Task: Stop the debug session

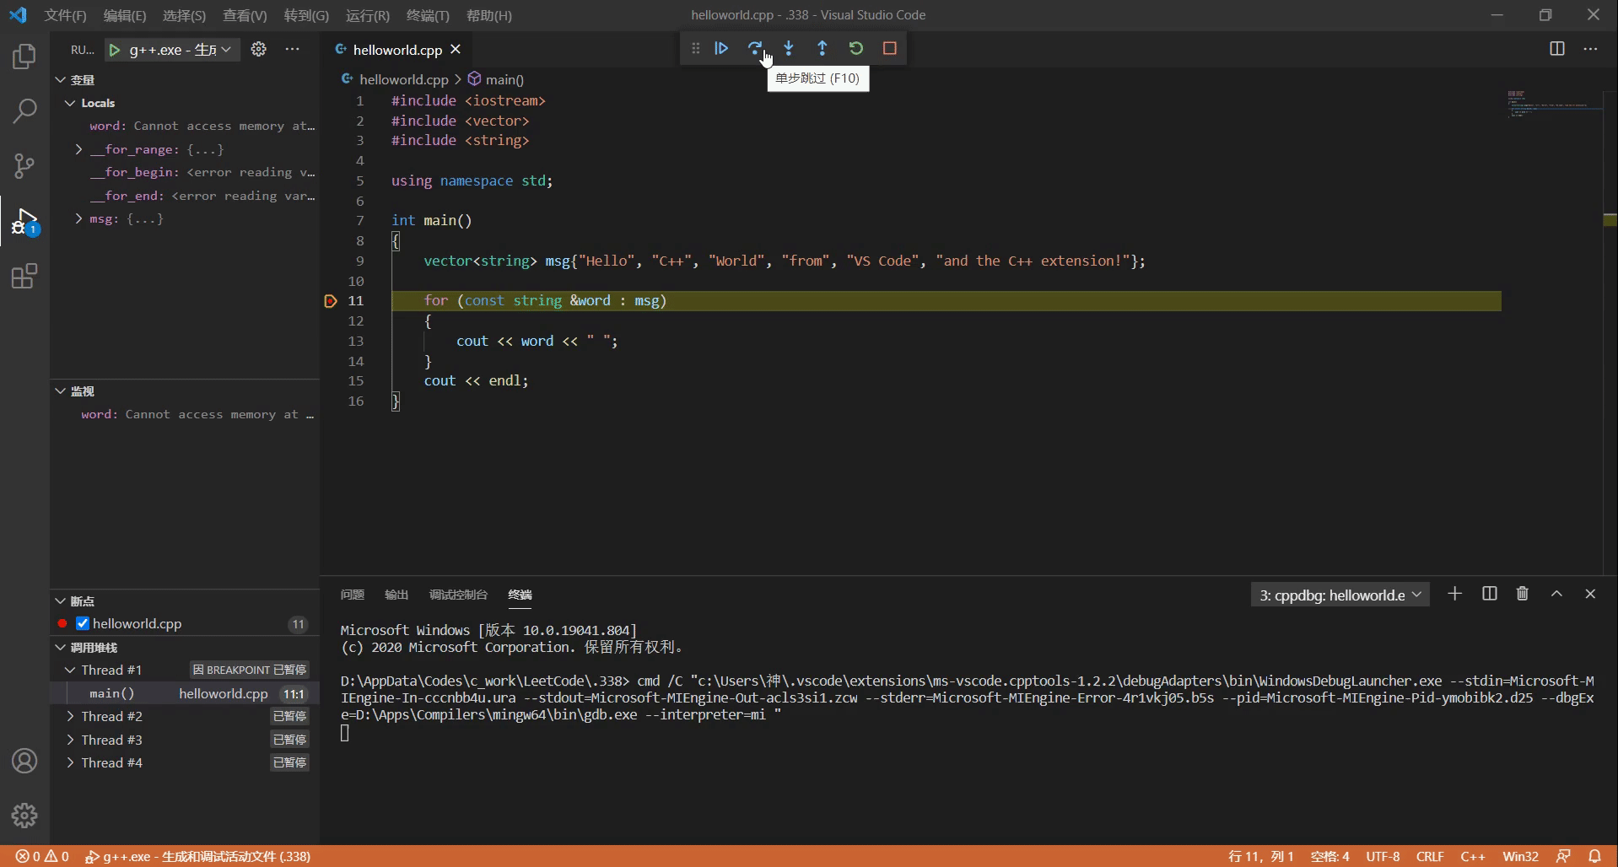Action: (890, 48)
